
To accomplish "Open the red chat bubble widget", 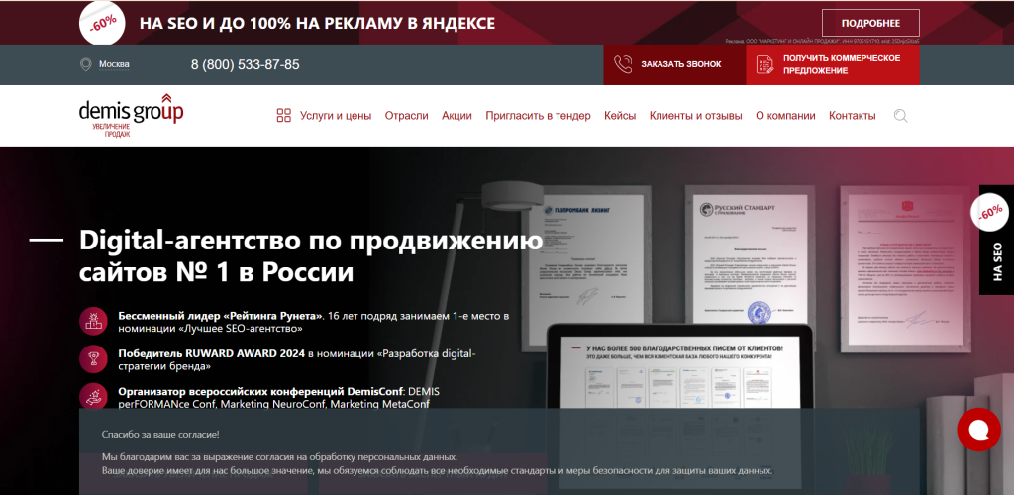I will (978, 430).
